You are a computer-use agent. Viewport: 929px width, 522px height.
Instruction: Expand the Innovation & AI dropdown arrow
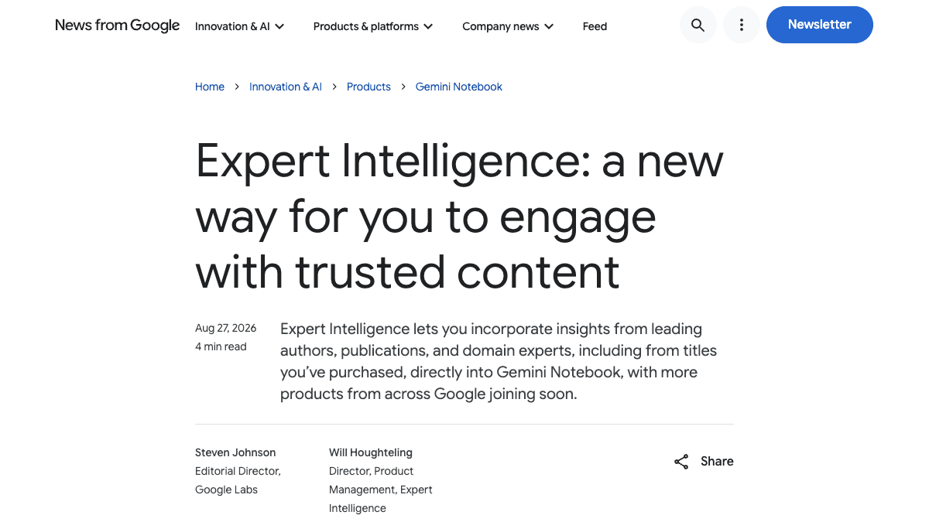click(279, 26)
